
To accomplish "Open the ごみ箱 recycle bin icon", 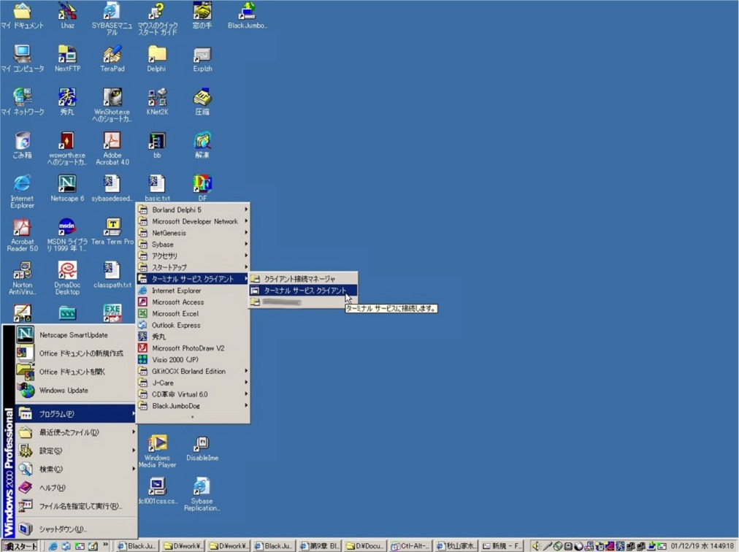I will 22,145.
